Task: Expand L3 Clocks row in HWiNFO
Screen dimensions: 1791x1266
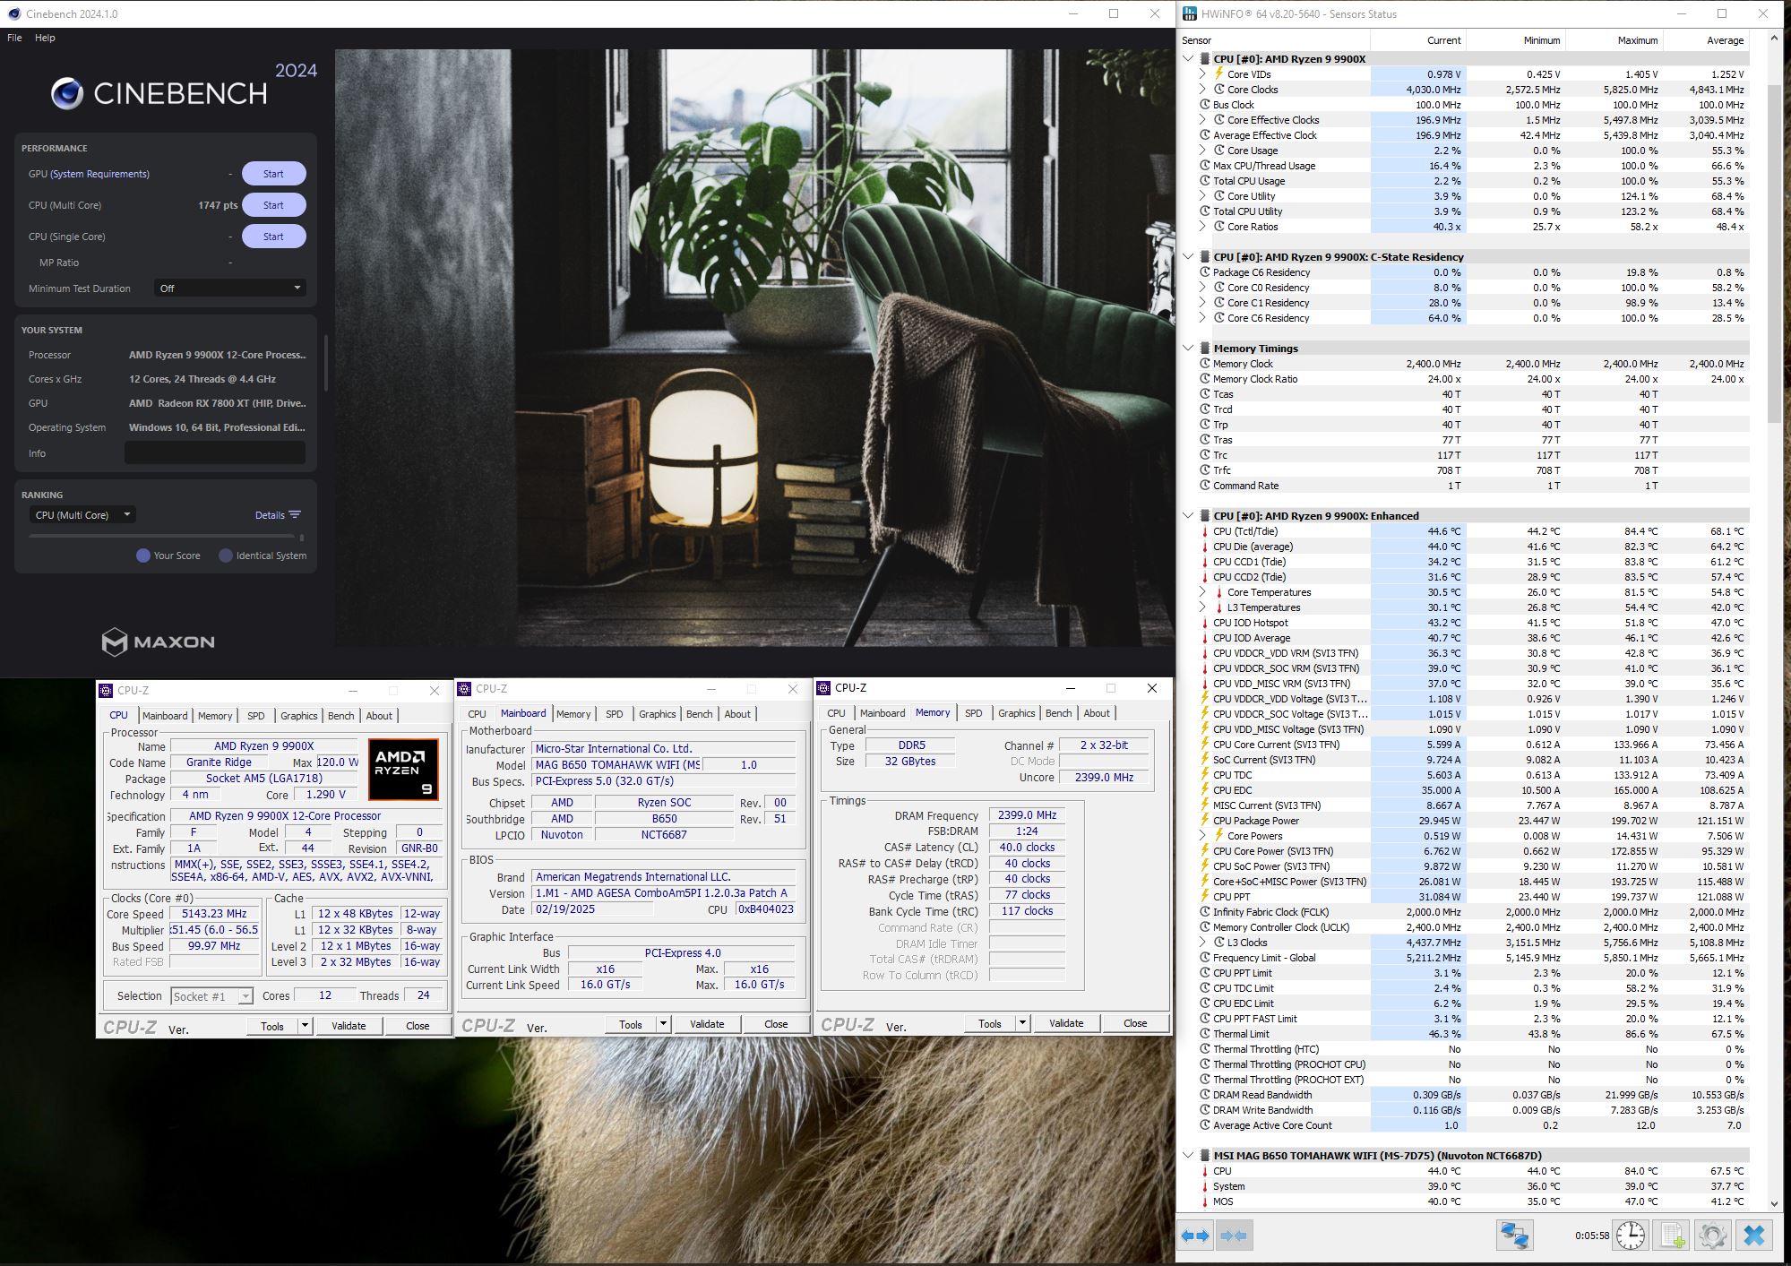Action: (x=1203, y=943)
